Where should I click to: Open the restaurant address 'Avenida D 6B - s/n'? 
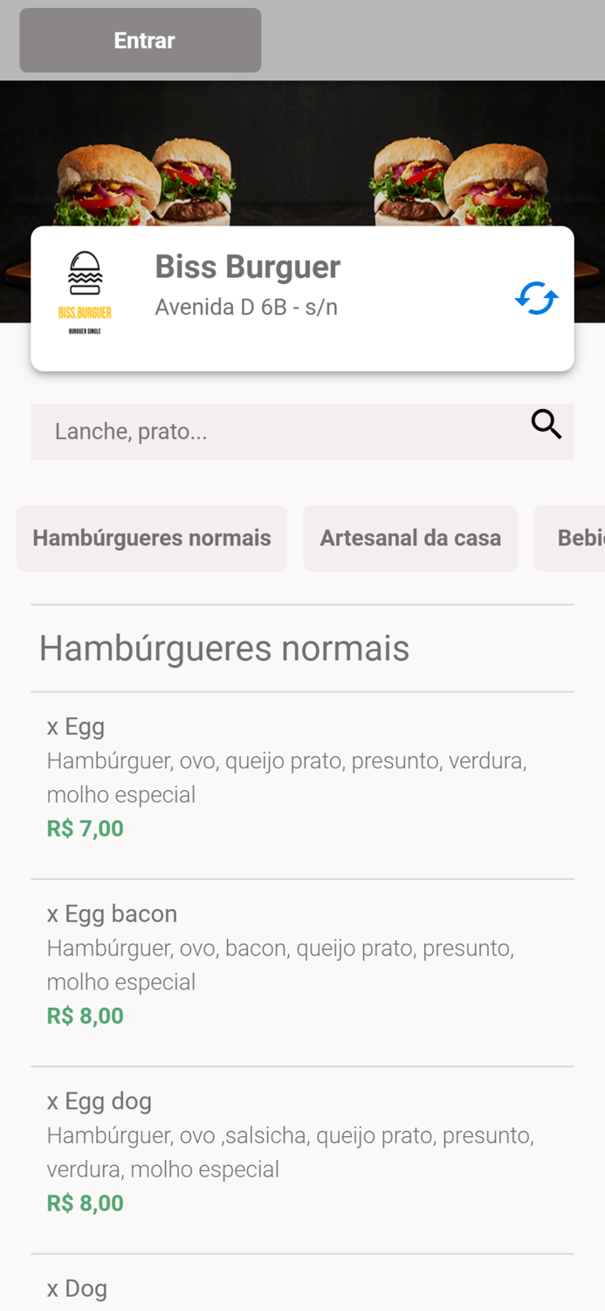(x=246, y=307)
